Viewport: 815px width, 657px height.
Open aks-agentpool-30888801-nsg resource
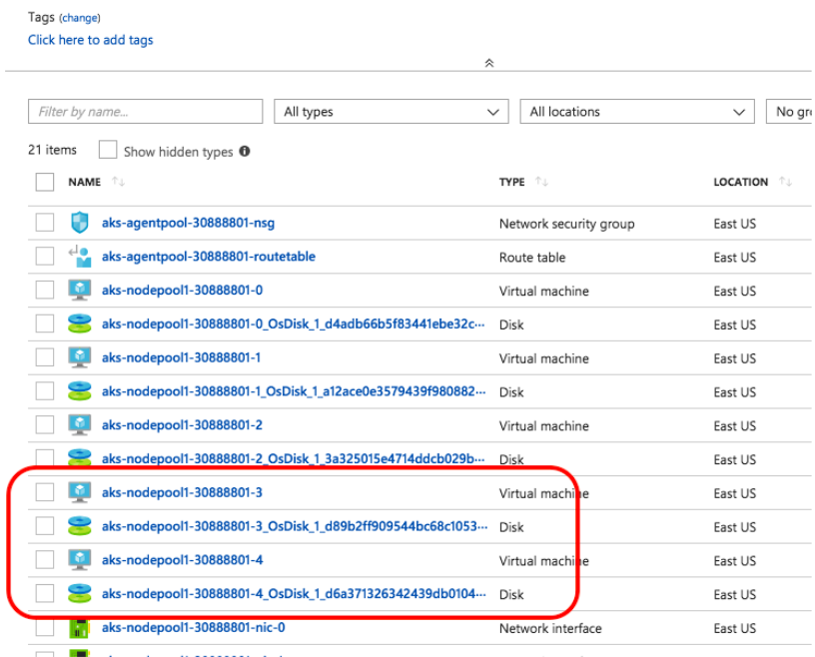point(188,223)
